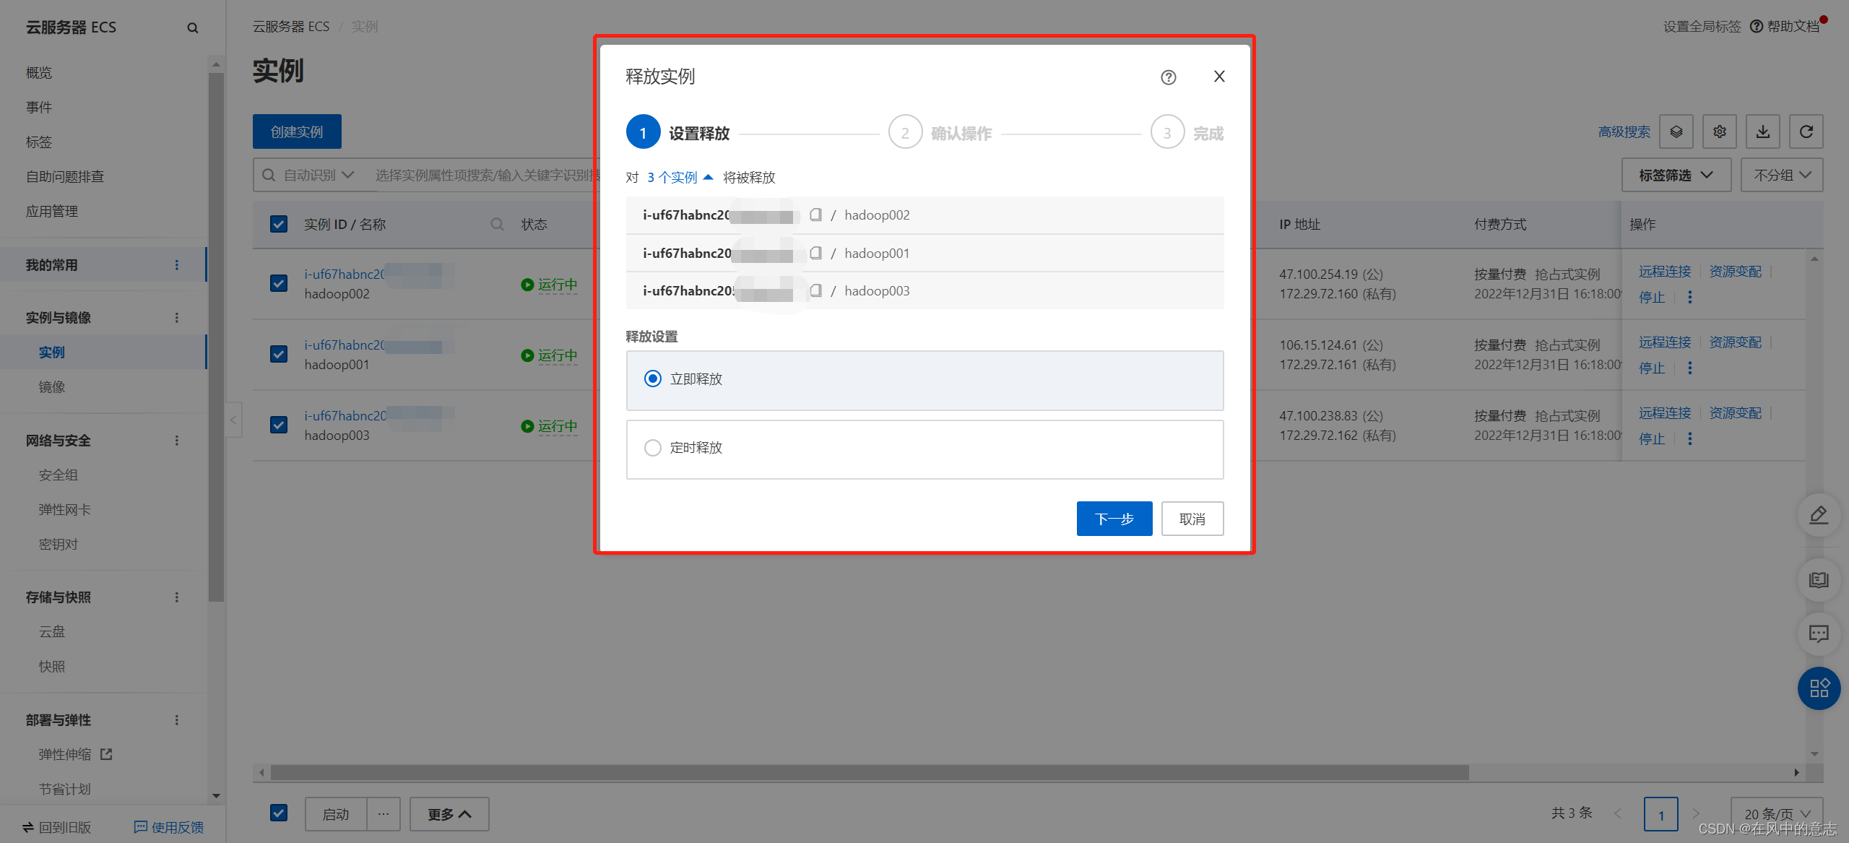Expand the 更多 actions menu

click(x=449, y=814)
